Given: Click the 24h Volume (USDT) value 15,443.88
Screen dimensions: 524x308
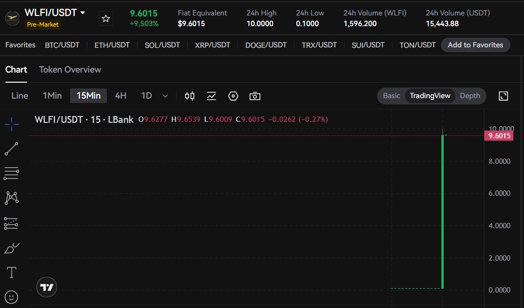Looking at the screenshot, I should pyautogui.click(x=442, y=24).
